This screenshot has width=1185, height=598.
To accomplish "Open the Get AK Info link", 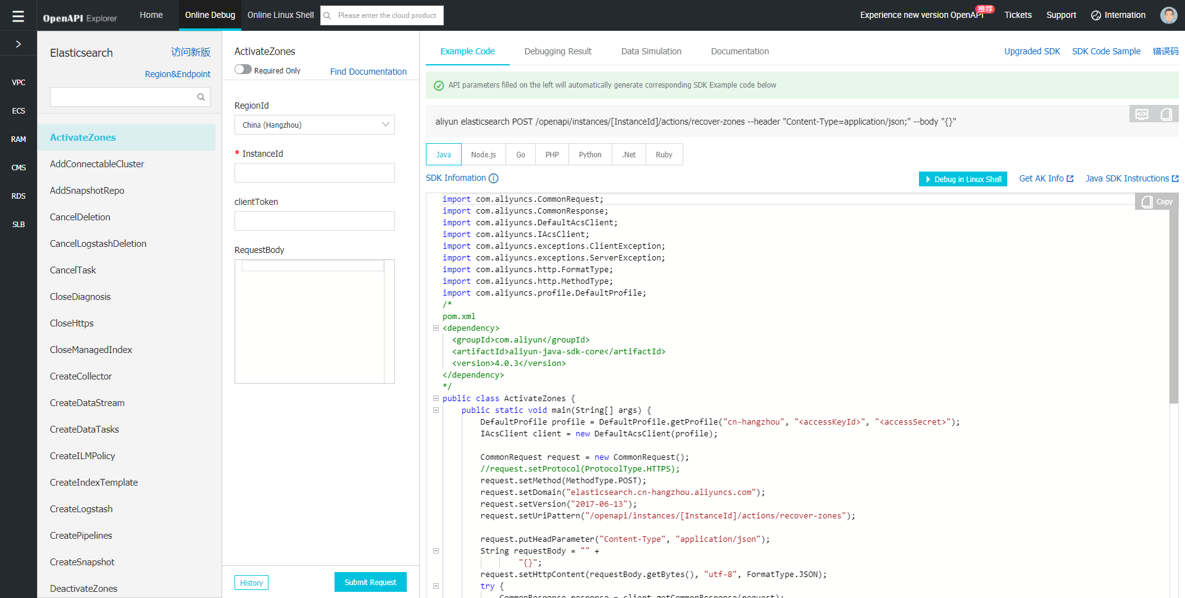I will pos(1046,178).
